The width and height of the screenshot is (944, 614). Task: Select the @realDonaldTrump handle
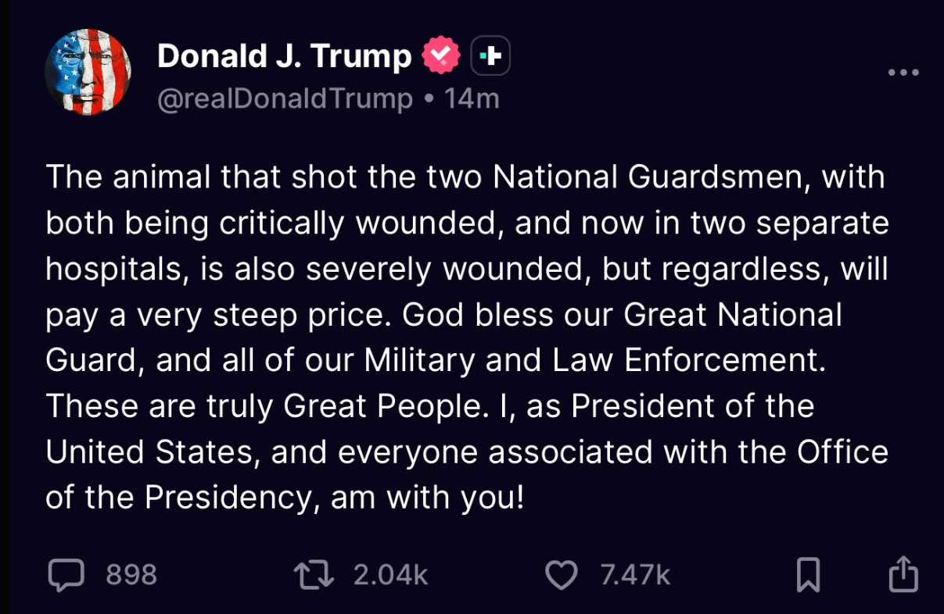[x=285, y=98]
